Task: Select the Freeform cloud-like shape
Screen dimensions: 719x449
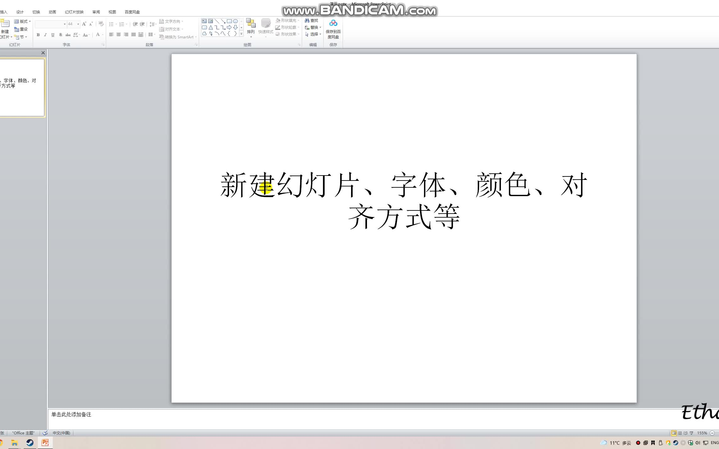Action: (x=204, y=34)
